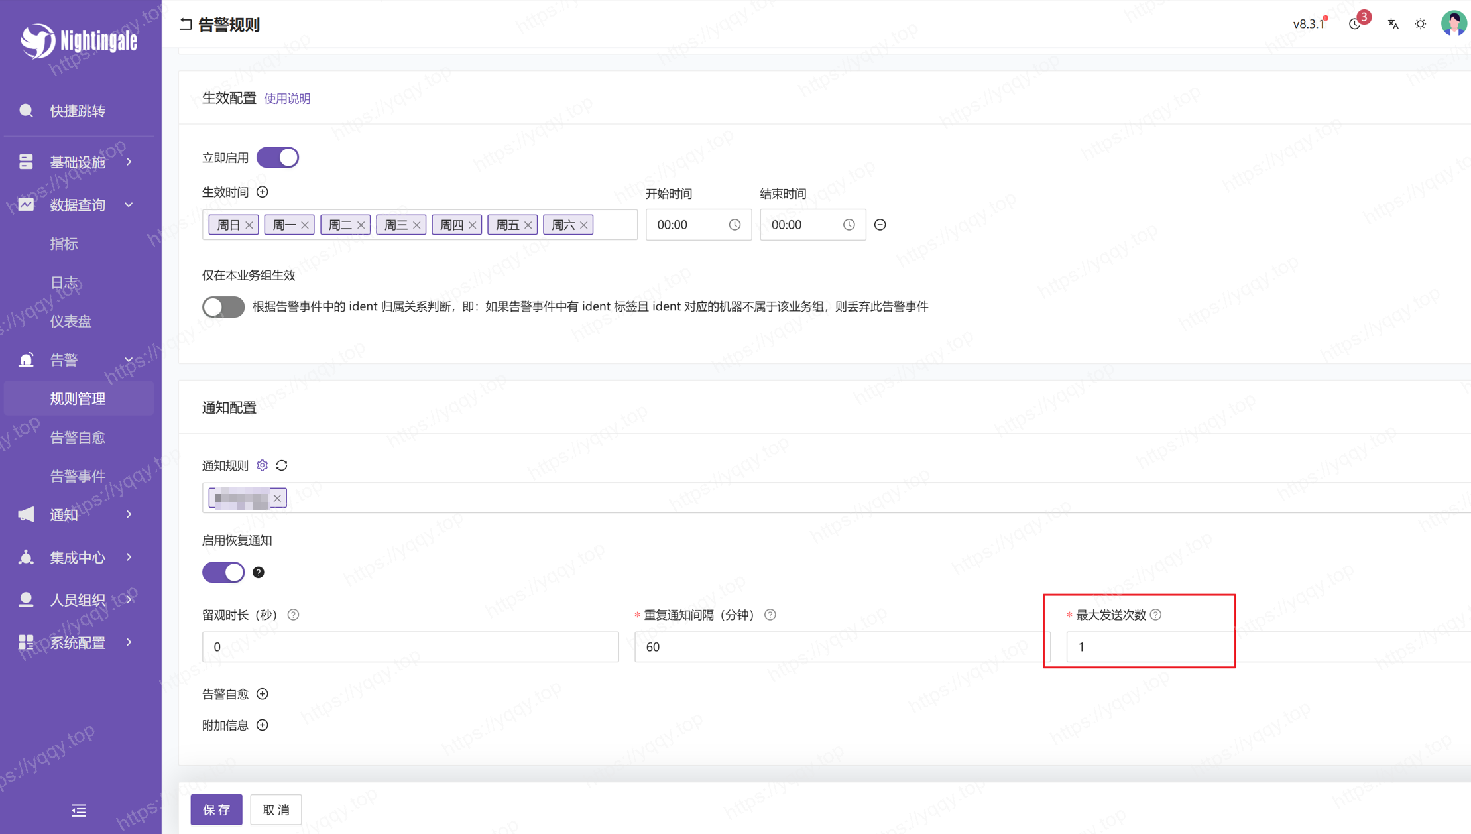Turn off the 启用恢复通知 switch
Image resolution: width=1471 pixels, height=834 pixels.
point(223,572)
